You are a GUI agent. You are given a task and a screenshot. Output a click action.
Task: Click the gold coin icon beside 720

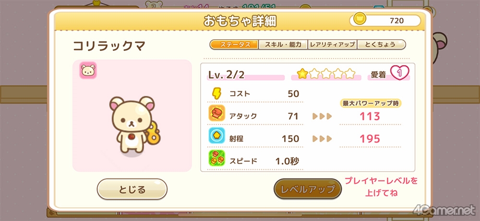pos(360,20)
